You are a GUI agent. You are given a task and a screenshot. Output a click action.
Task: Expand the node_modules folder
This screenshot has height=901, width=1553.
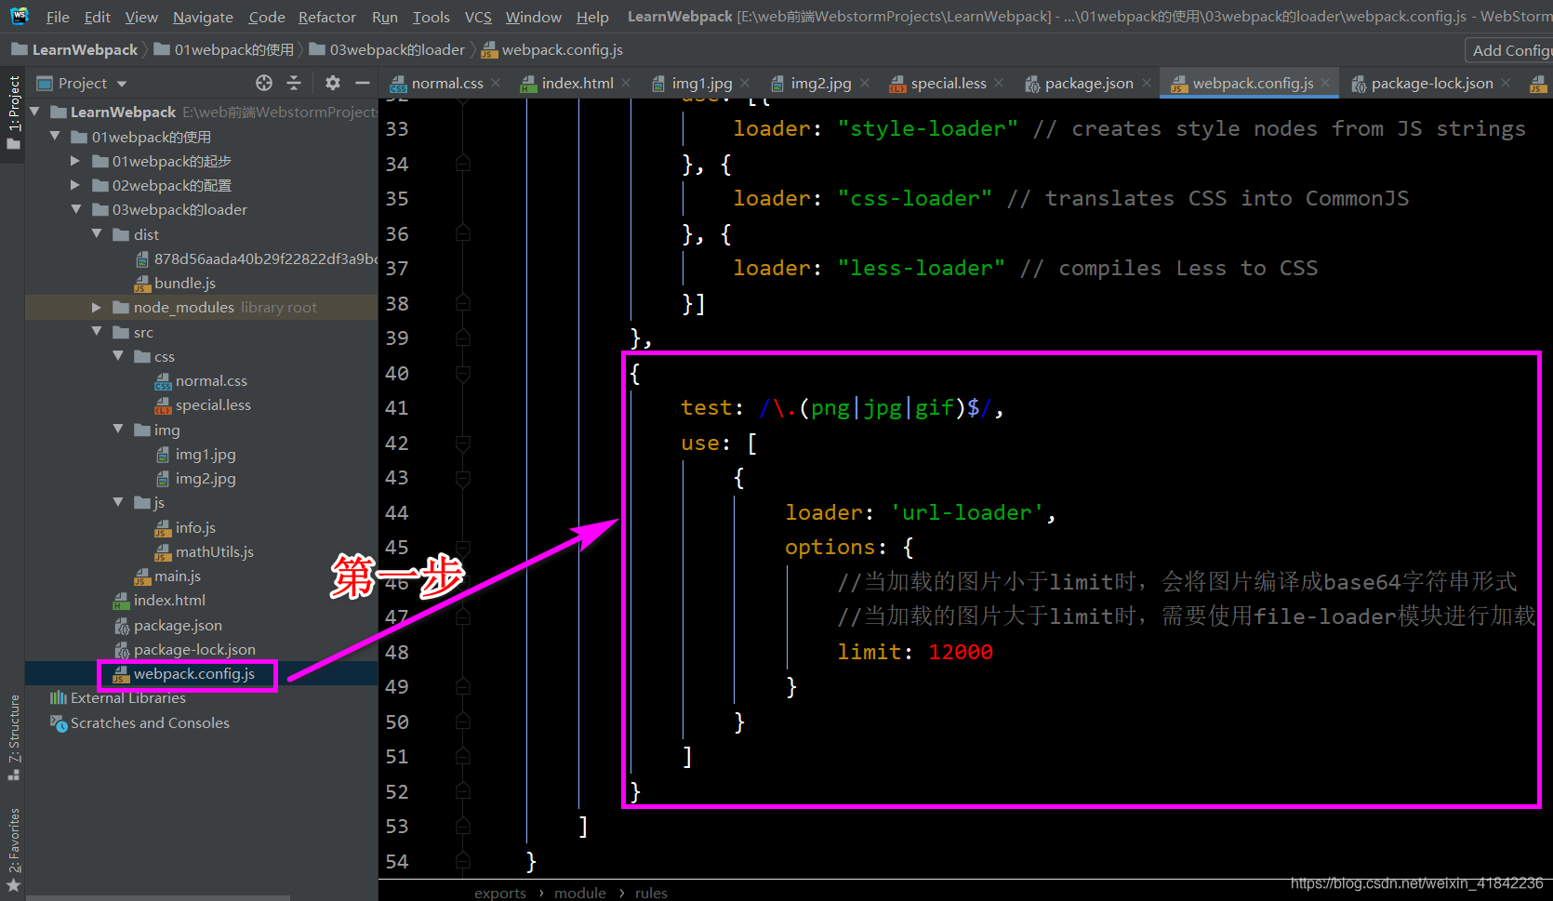[97, 307]
